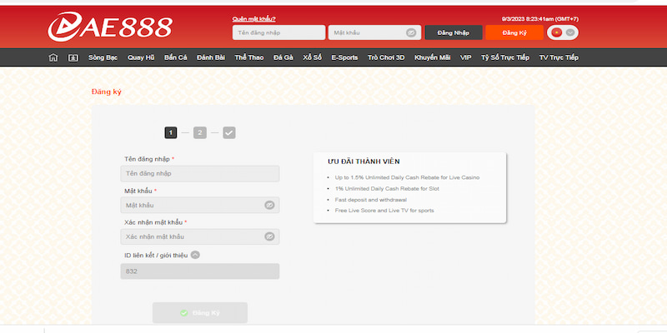Open Tỷ Số Trực Tiếp page

pos(505,57)
